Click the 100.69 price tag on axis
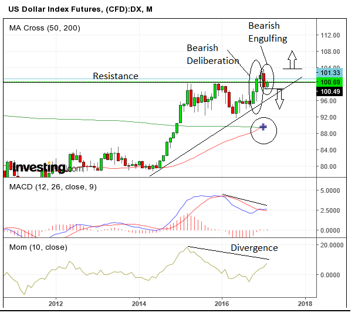 pos(329,81)
